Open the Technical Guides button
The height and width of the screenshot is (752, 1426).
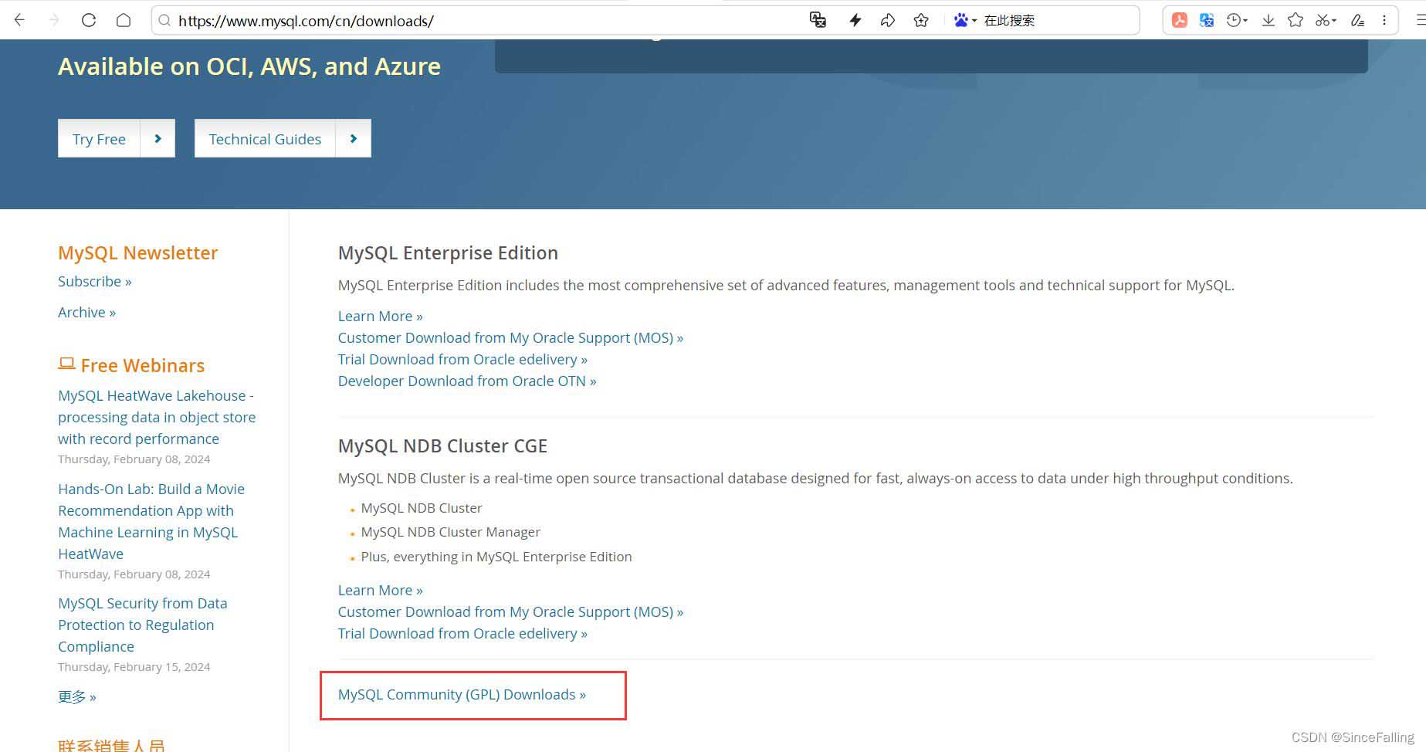265,139
